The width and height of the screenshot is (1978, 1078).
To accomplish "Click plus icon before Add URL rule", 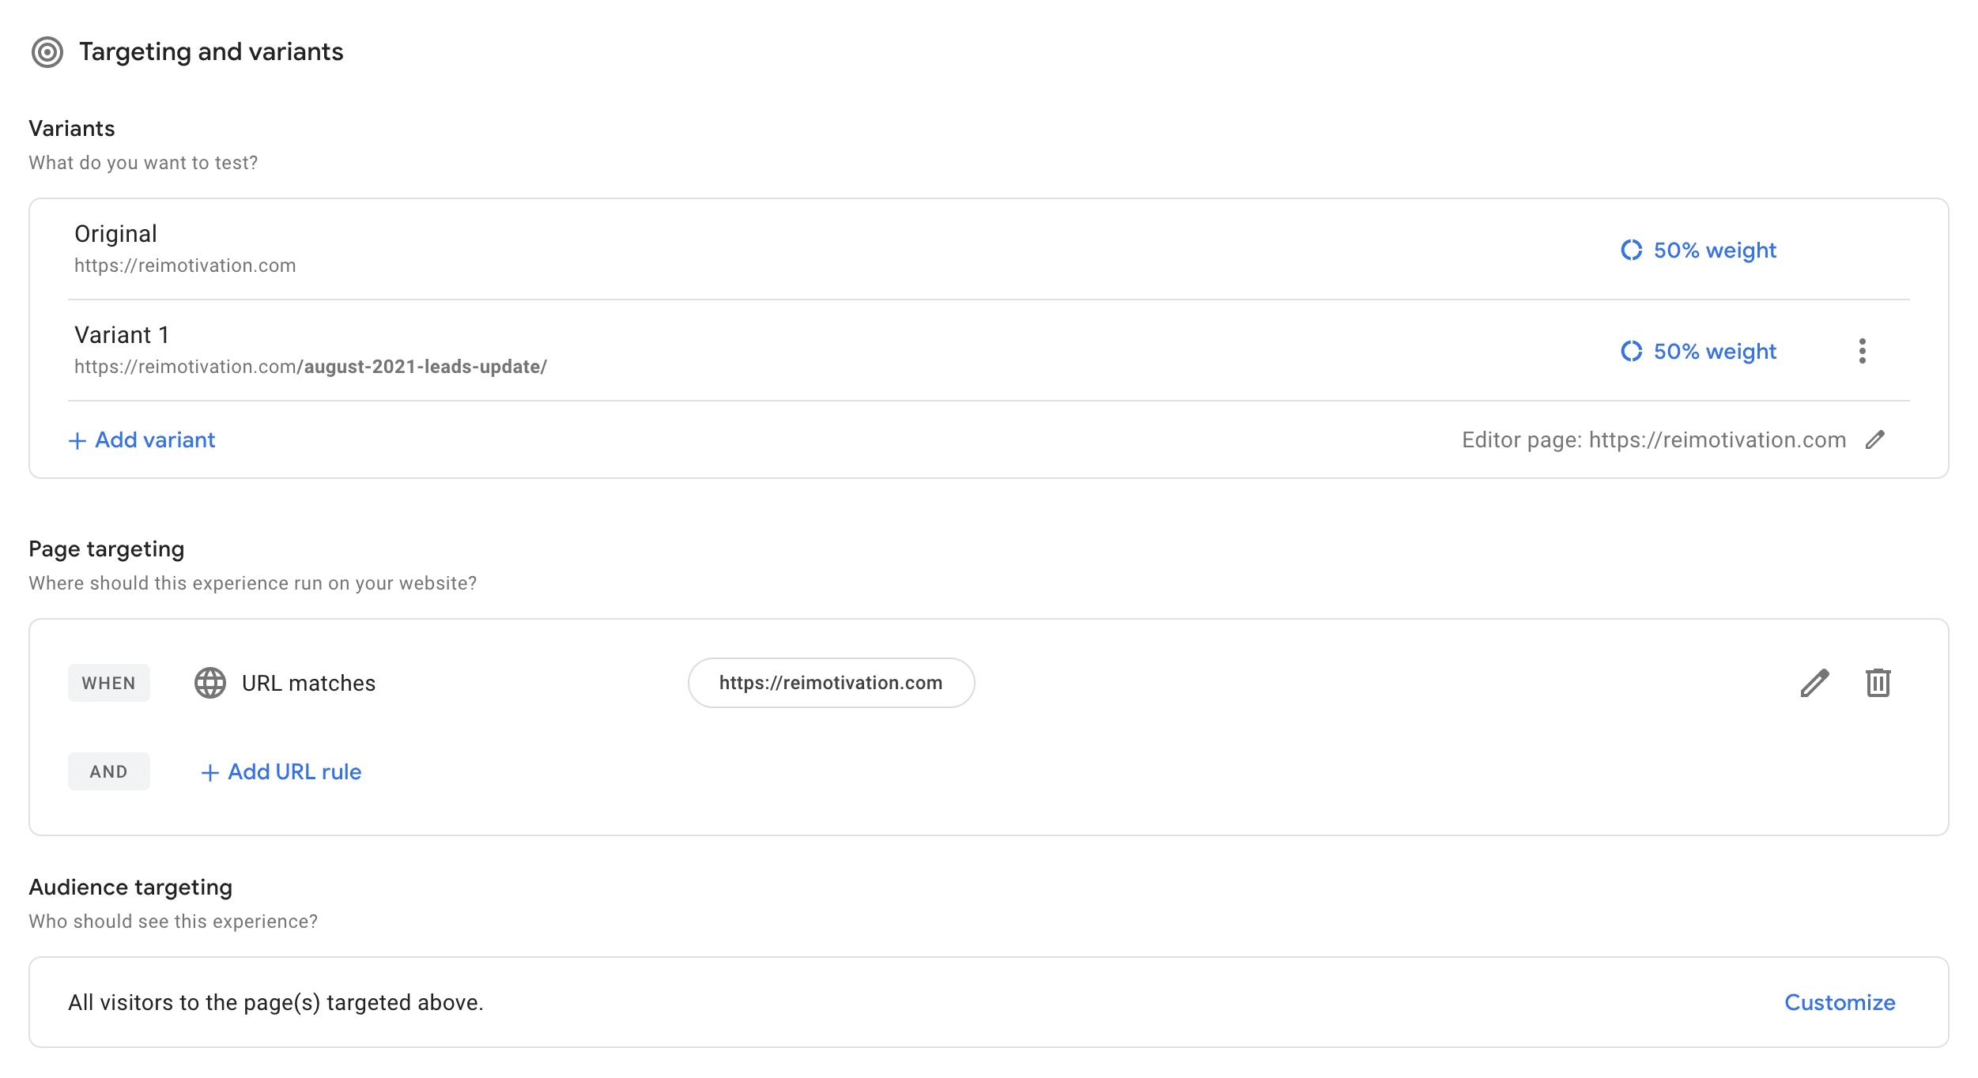I will pyautogui.click(x=210, y=773).
